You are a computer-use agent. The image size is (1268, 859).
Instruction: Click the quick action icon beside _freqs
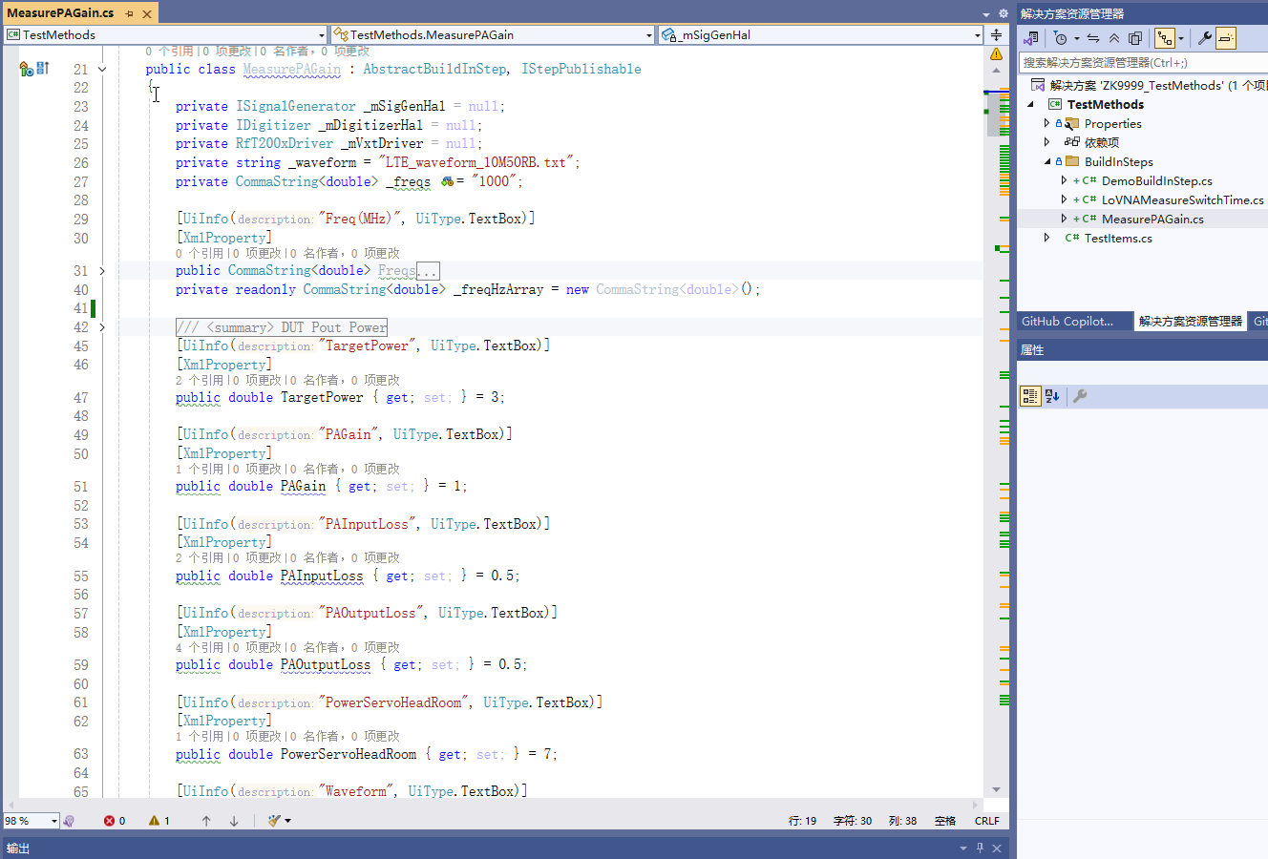click(x=448, y=181)
